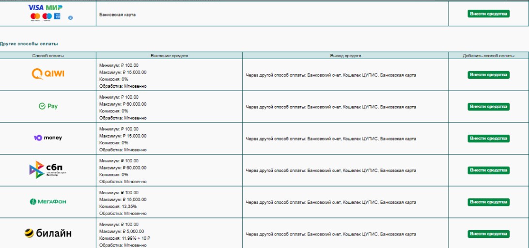Click the Другие способы оплаты heading
Image resolution: width=529 pixels, height=248 pixels.
(29, 44)
